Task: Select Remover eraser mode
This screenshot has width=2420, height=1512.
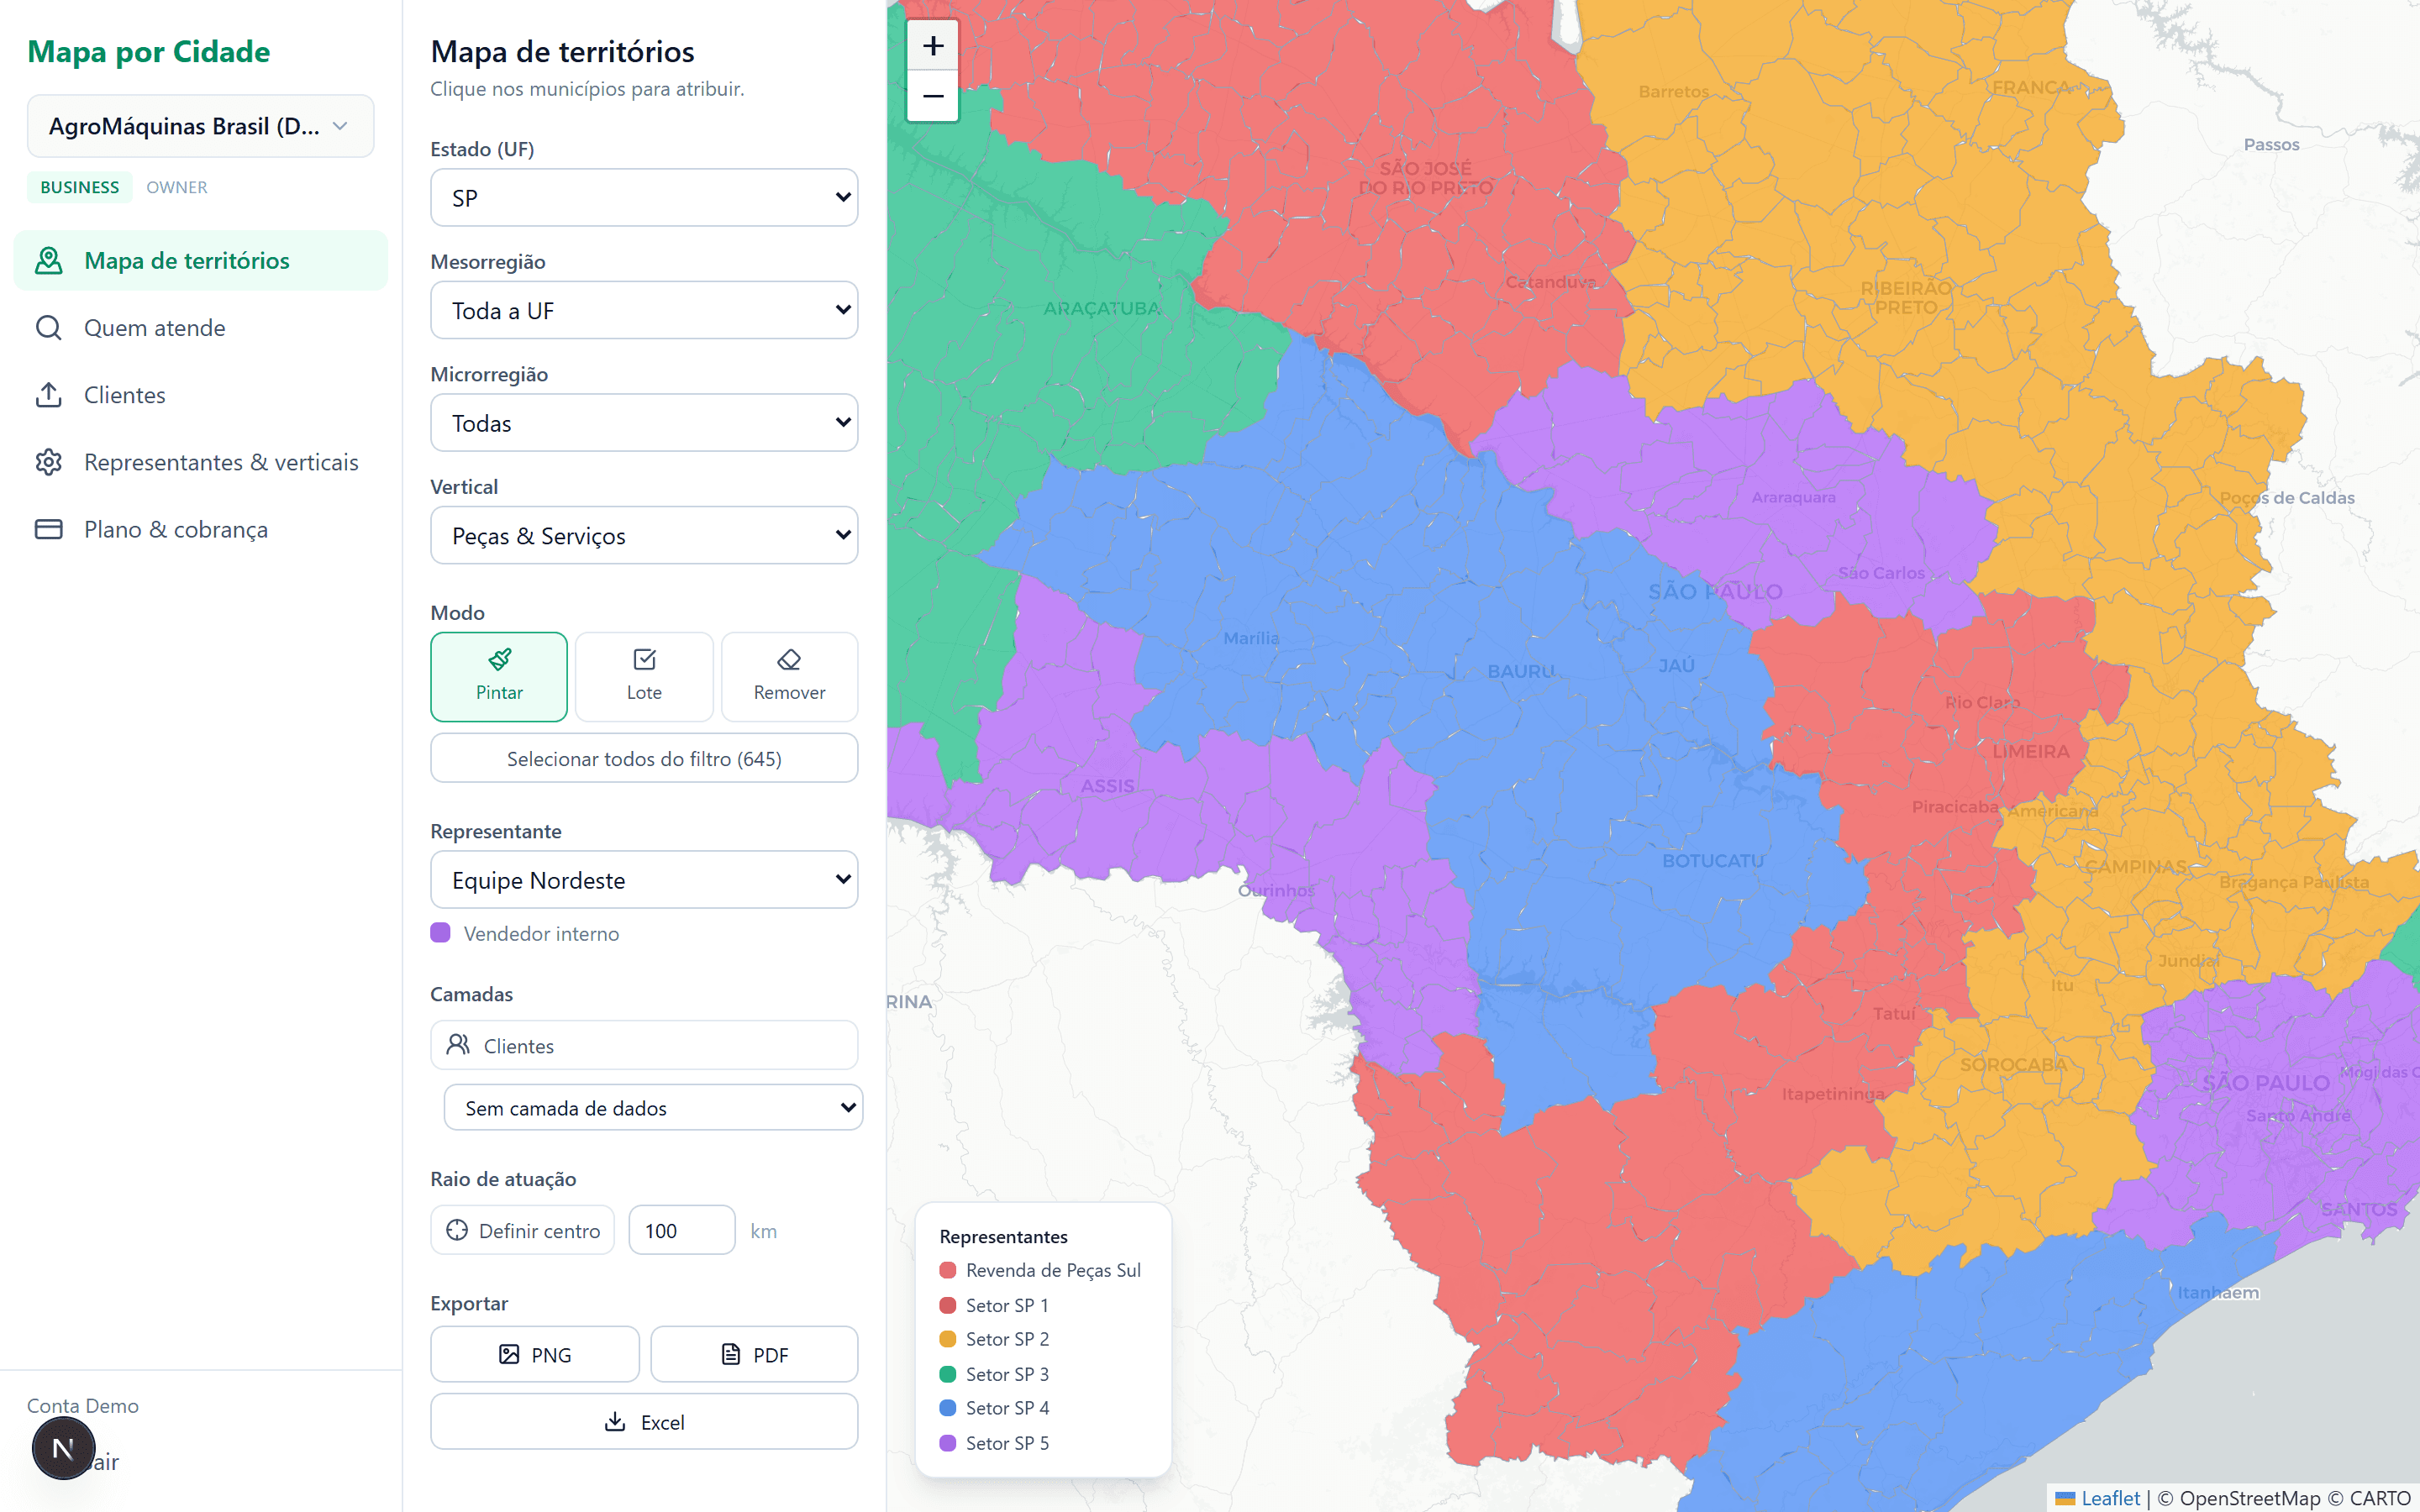Action: click(x=789, y=676)
